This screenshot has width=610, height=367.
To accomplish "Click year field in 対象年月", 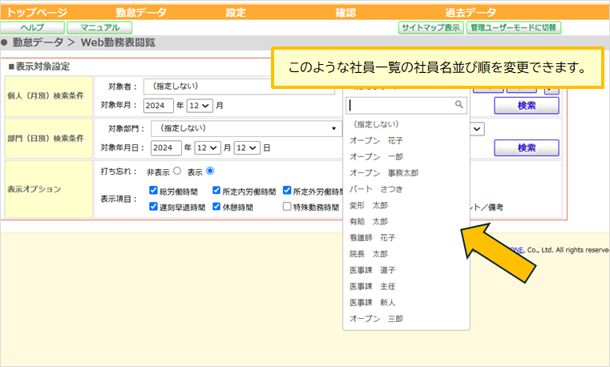I will 159,105.
